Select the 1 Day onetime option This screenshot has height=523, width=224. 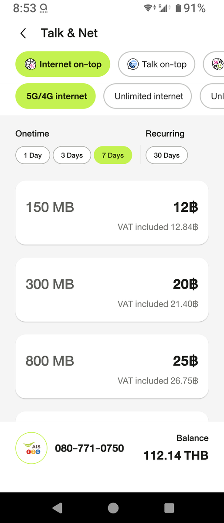[33, 155]
